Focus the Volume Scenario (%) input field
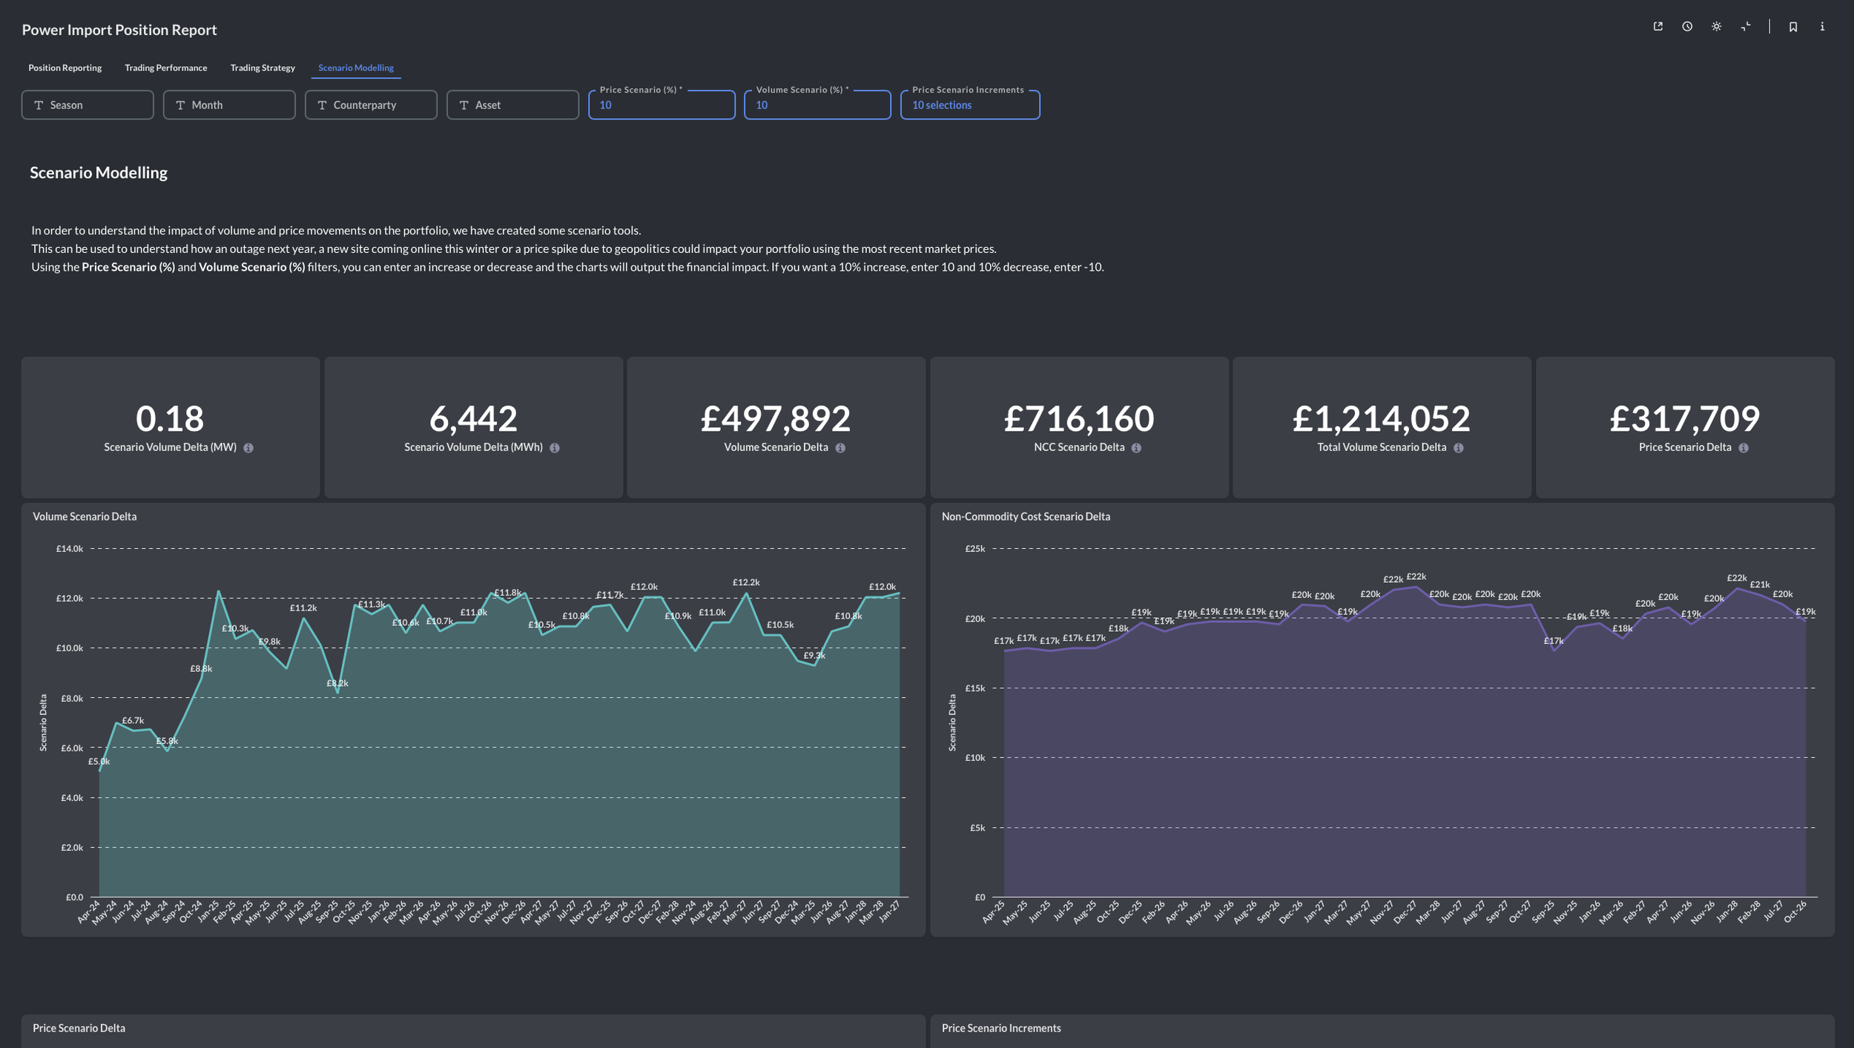 click(x=817, y=105)
